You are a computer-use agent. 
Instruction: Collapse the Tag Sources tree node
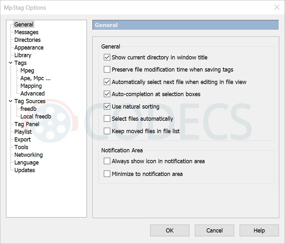coord(11,101)
